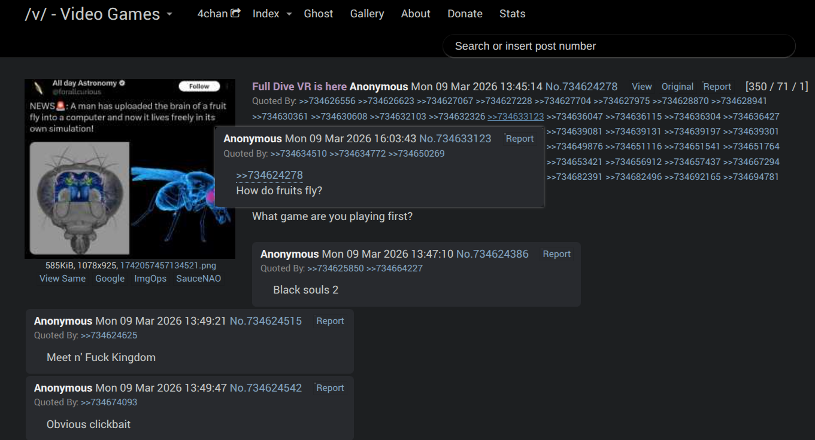Click the popup text "How do fruits fly?"
Screen dimensions: 815x440
pos(280,191)
